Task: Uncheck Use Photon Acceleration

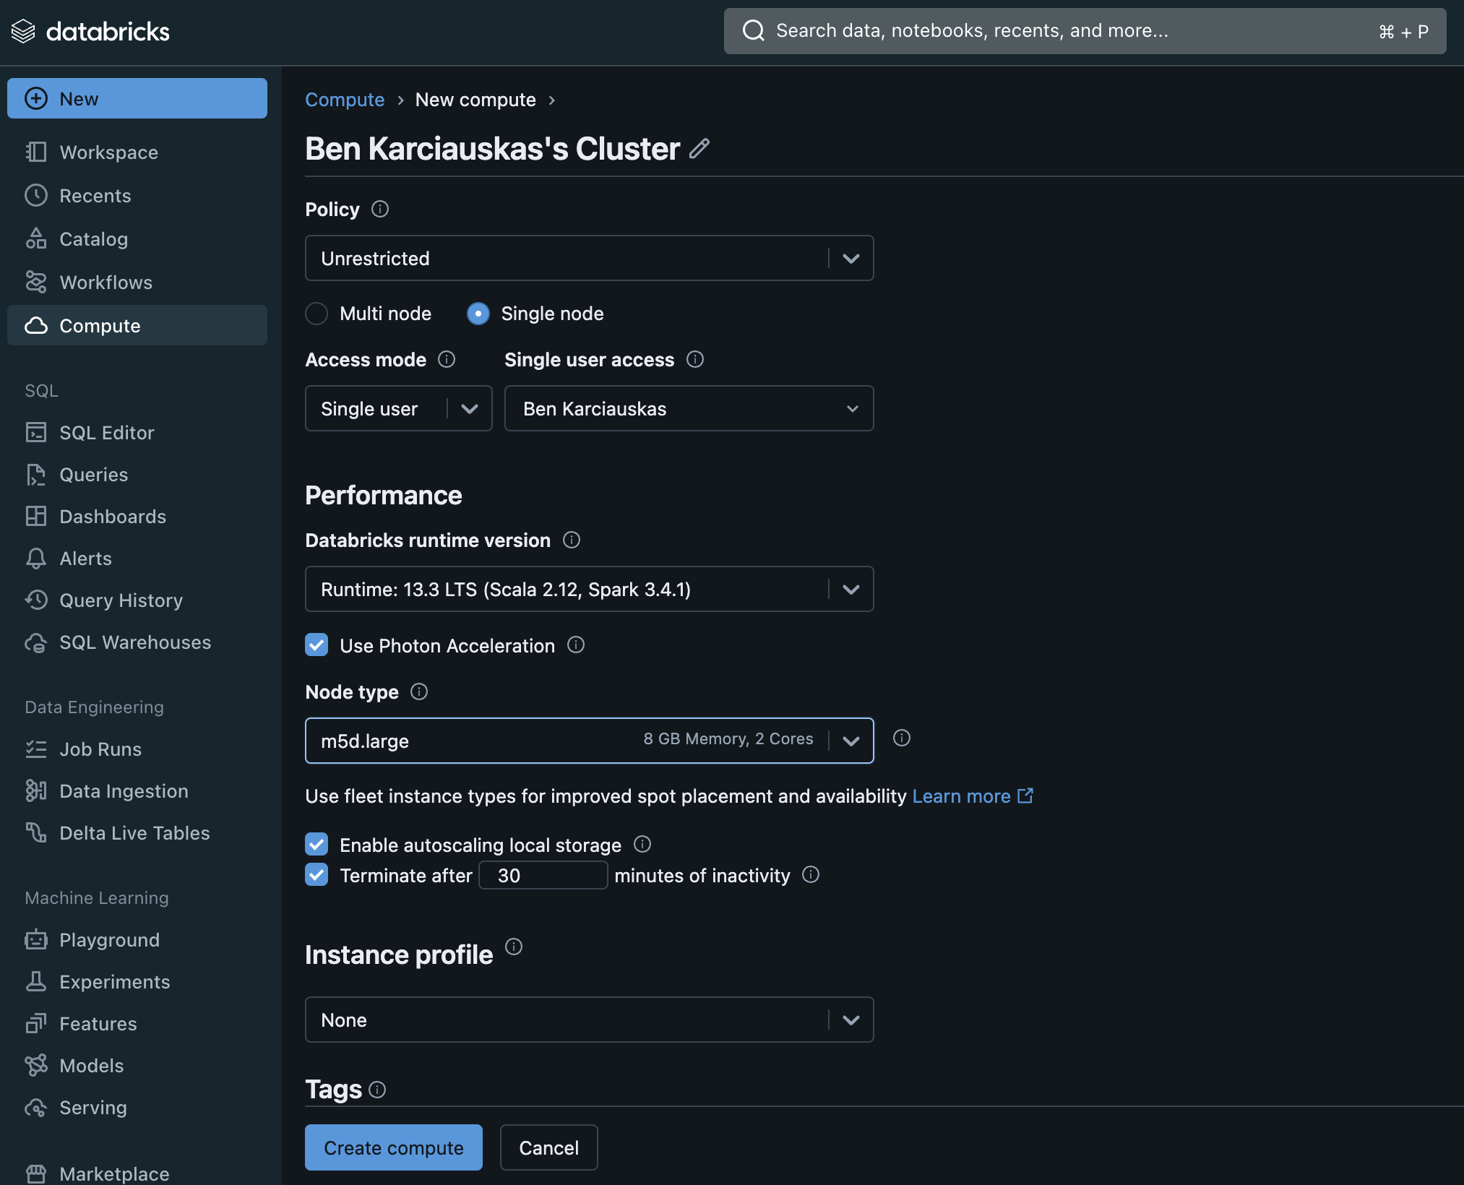Action: [x=317, y=645]
